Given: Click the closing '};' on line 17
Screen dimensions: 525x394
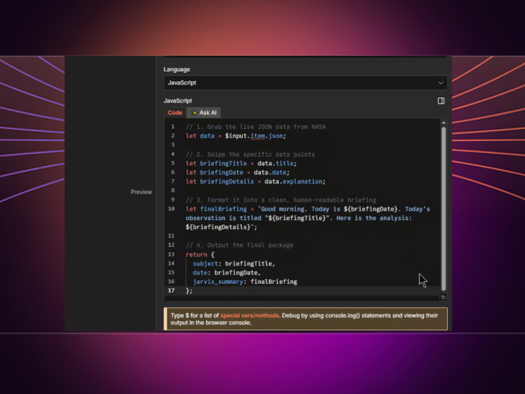Looking at the screenshot, I should click(189, 291).
